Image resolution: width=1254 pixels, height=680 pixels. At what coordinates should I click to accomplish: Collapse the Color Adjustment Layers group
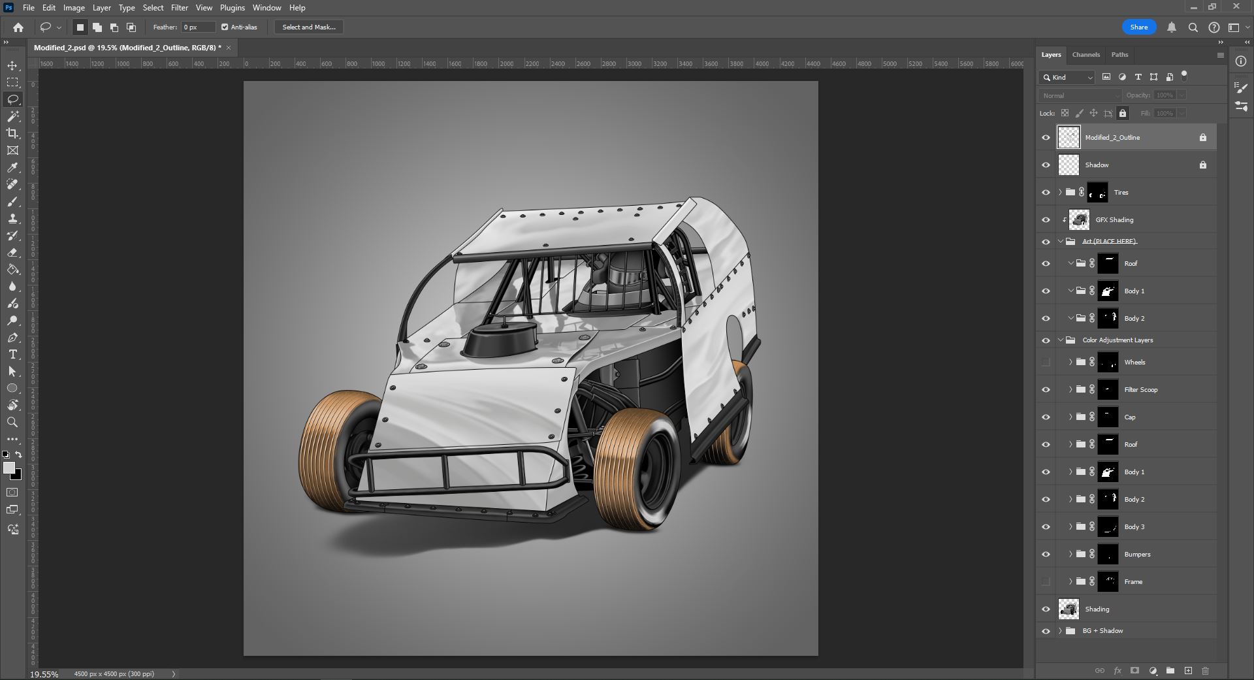tap(1061, 340)
